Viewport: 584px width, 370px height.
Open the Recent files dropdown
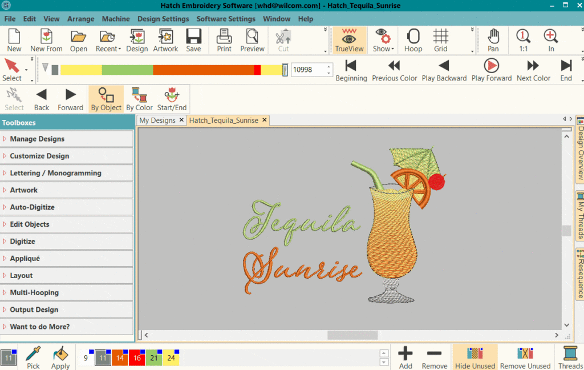pos(108,41)
